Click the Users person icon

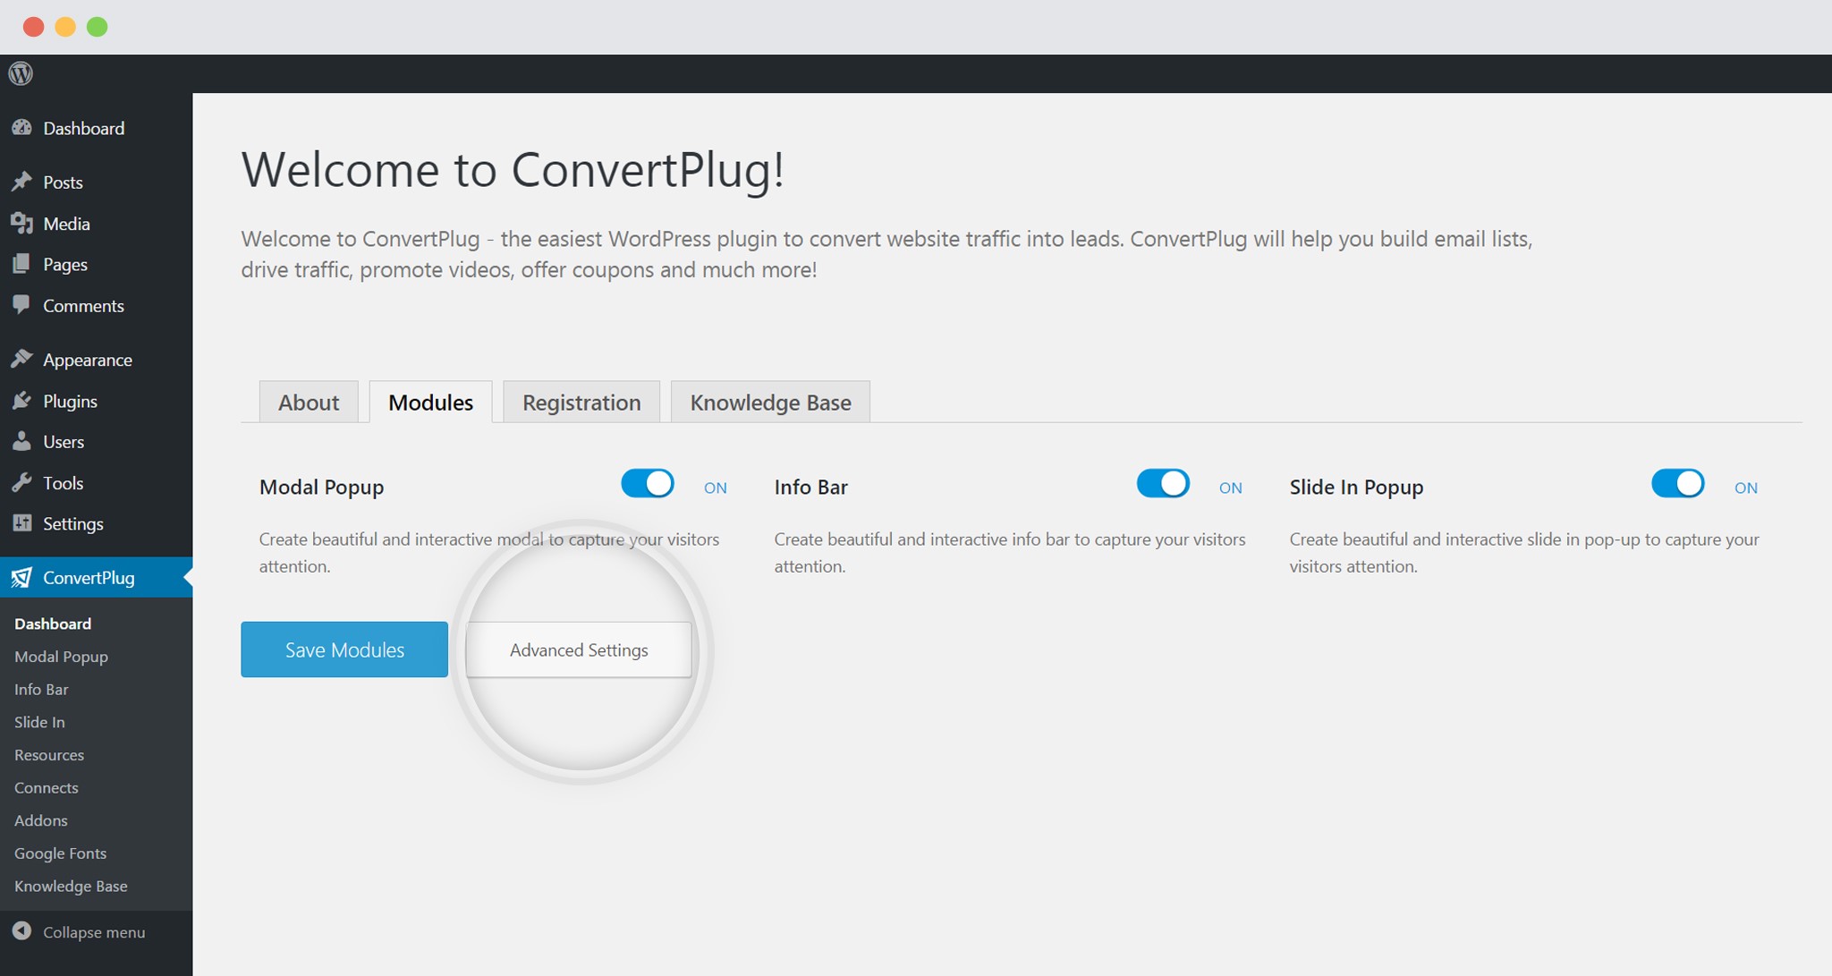(21, 441)
